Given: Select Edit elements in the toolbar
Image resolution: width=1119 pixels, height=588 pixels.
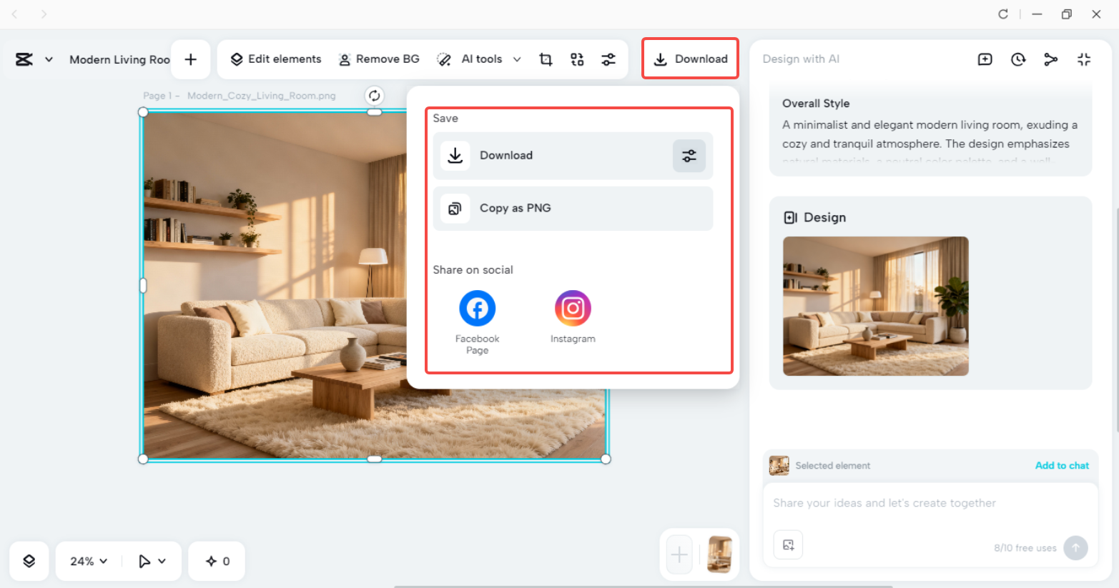Looking at the screenshot, I should tap(275, 59).
